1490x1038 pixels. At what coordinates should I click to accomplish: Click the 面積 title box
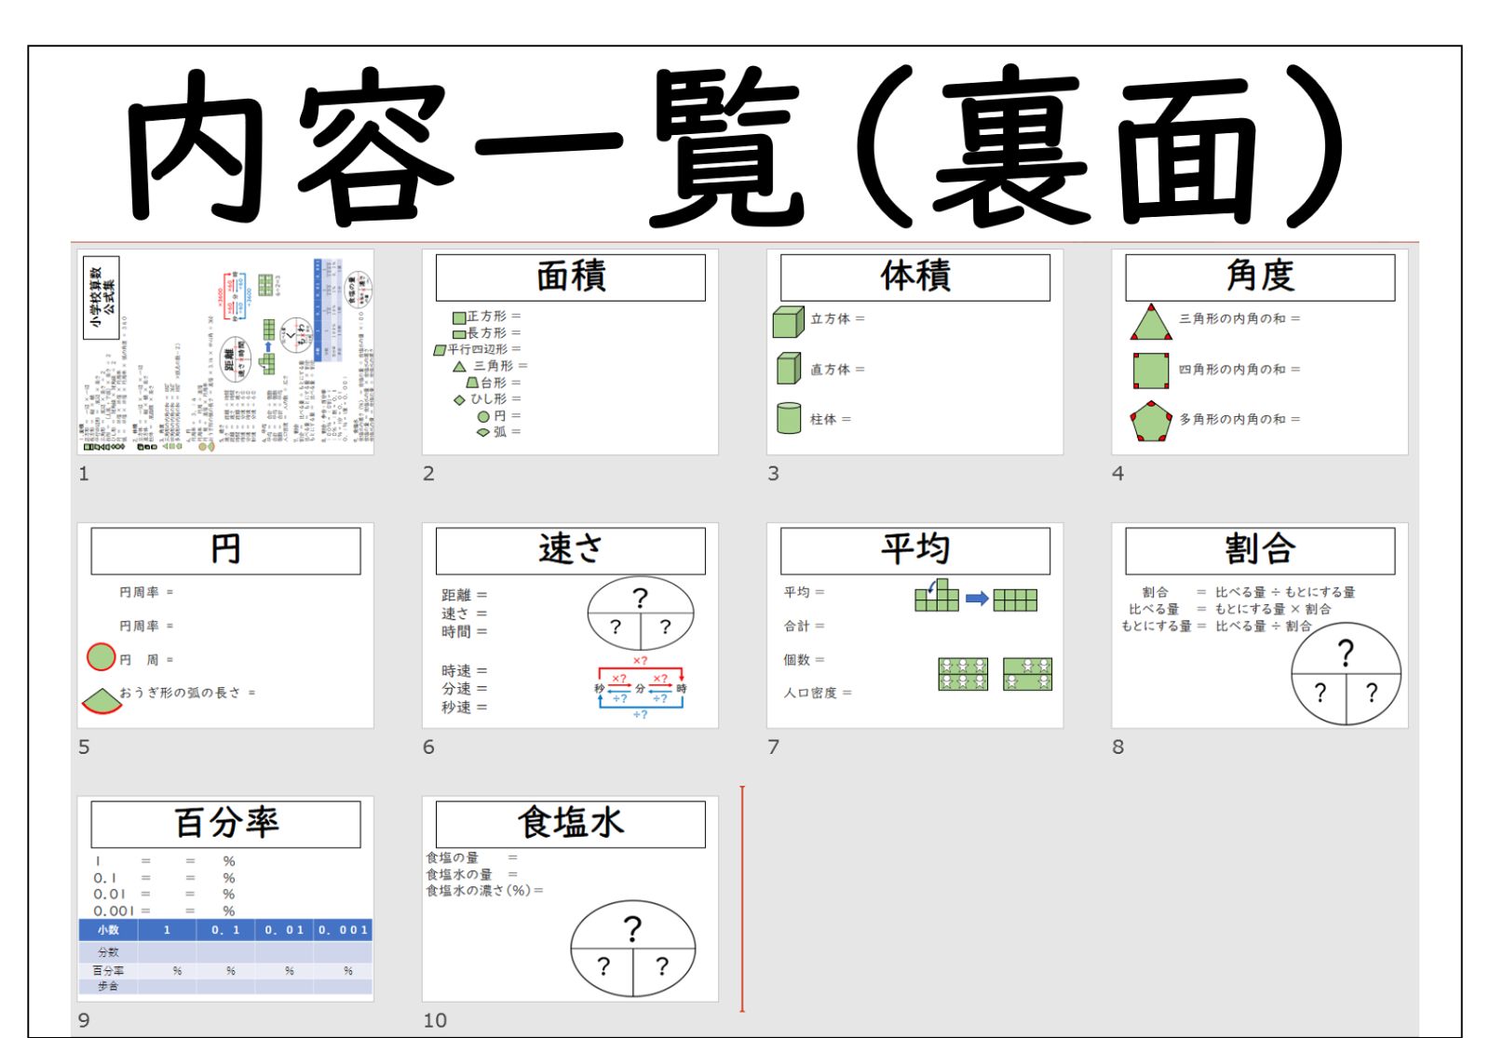pos(571,277)
